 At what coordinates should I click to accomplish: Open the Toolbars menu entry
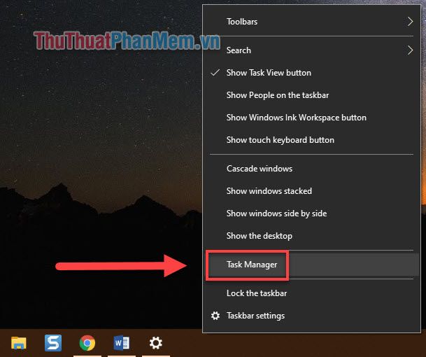click(312, 22)
